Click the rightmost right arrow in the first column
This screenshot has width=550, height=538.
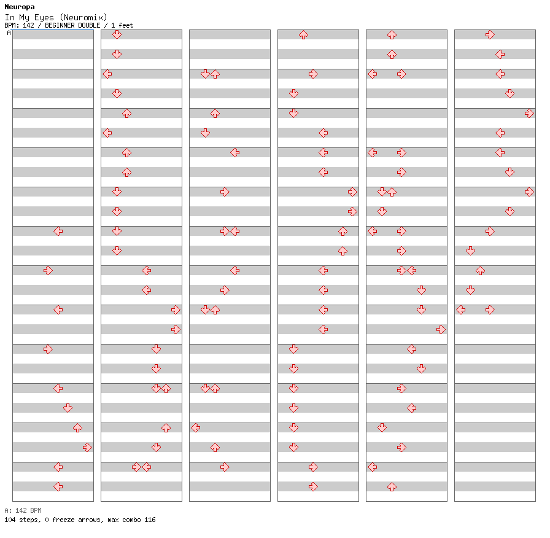(x=87, y=448)
